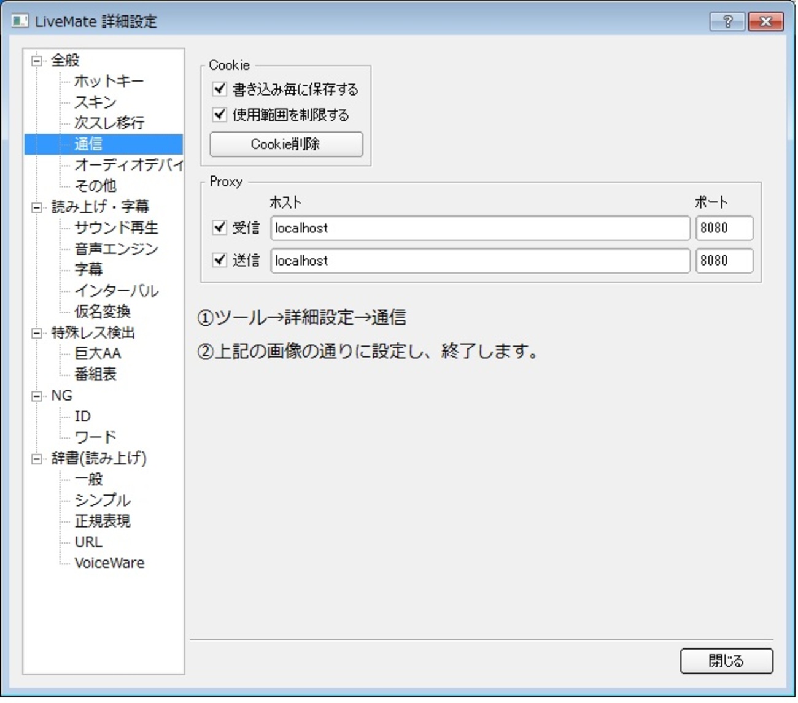The width and height of the screenshot is (798, 703).
Task: Open the スキン settings page
Action: [x=93, y=102]
